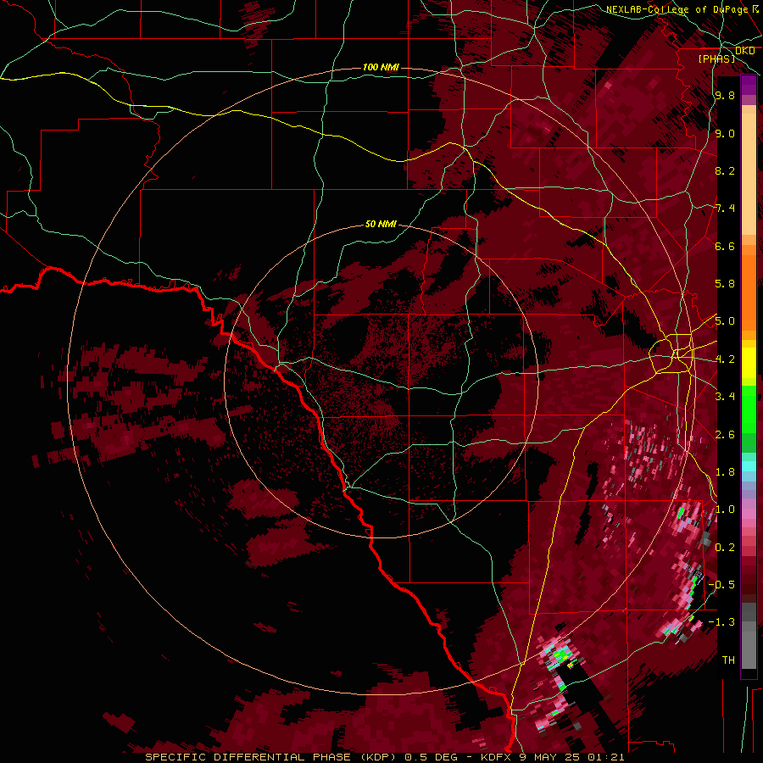
Task: Click the bright orange band of the color bar
Action: click(749, 293)
